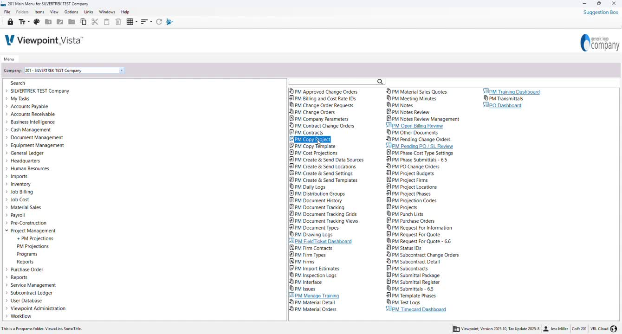The height and width of the screenshot is (334, 622).
Task: Open the PO Dashboard link
Action: [x=505, y=105]
